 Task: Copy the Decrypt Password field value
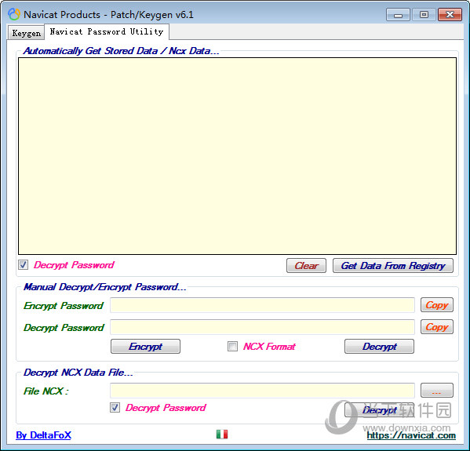point(437,326)
